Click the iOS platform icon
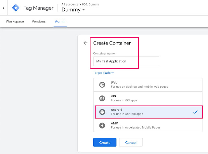 coord(102,98)
